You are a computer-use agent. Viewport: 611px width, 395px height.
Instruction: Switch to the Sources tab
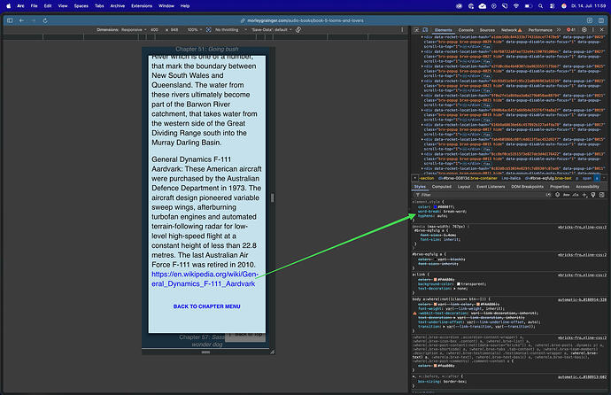click(x=487, y=30)
